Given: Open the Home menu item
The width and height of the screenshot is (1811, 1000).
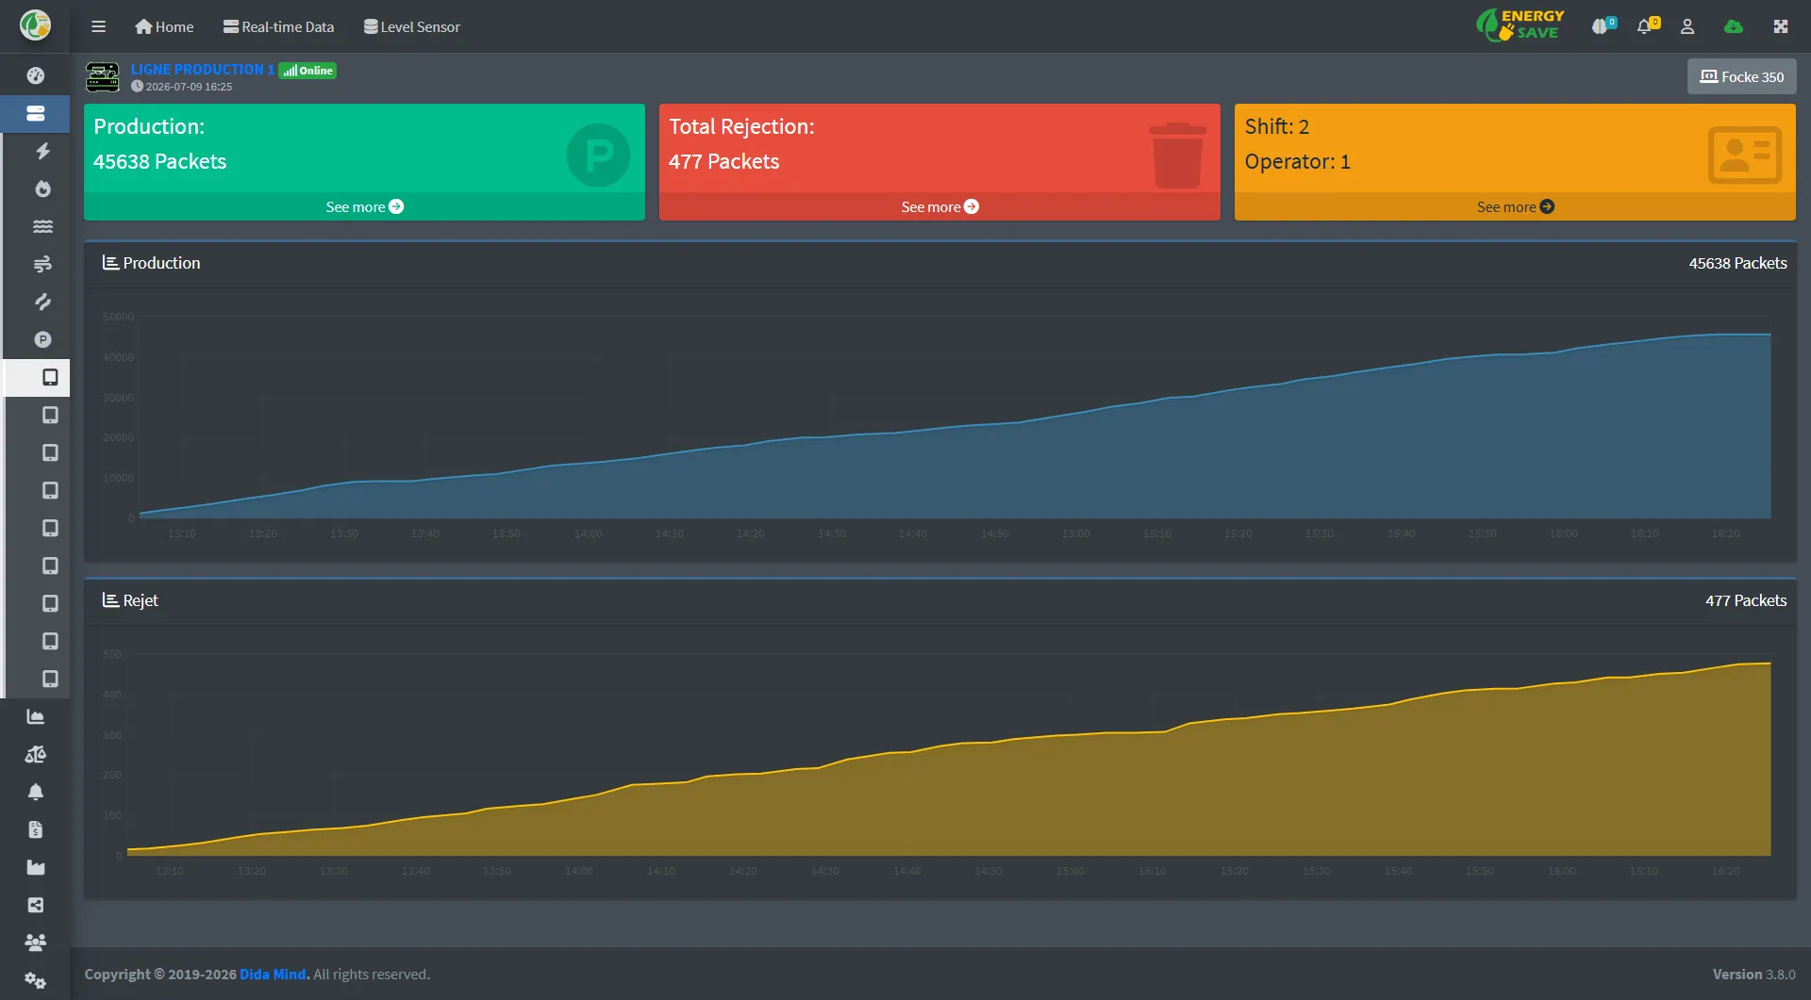Looking at the screenshot, I should click(x=164, y=26).
